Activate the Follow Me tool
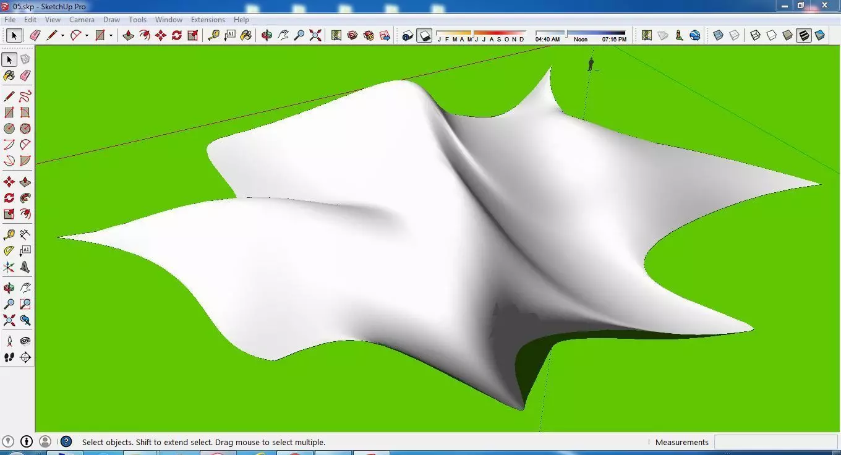This screenshot has height=455, width=841. (25, 198)
